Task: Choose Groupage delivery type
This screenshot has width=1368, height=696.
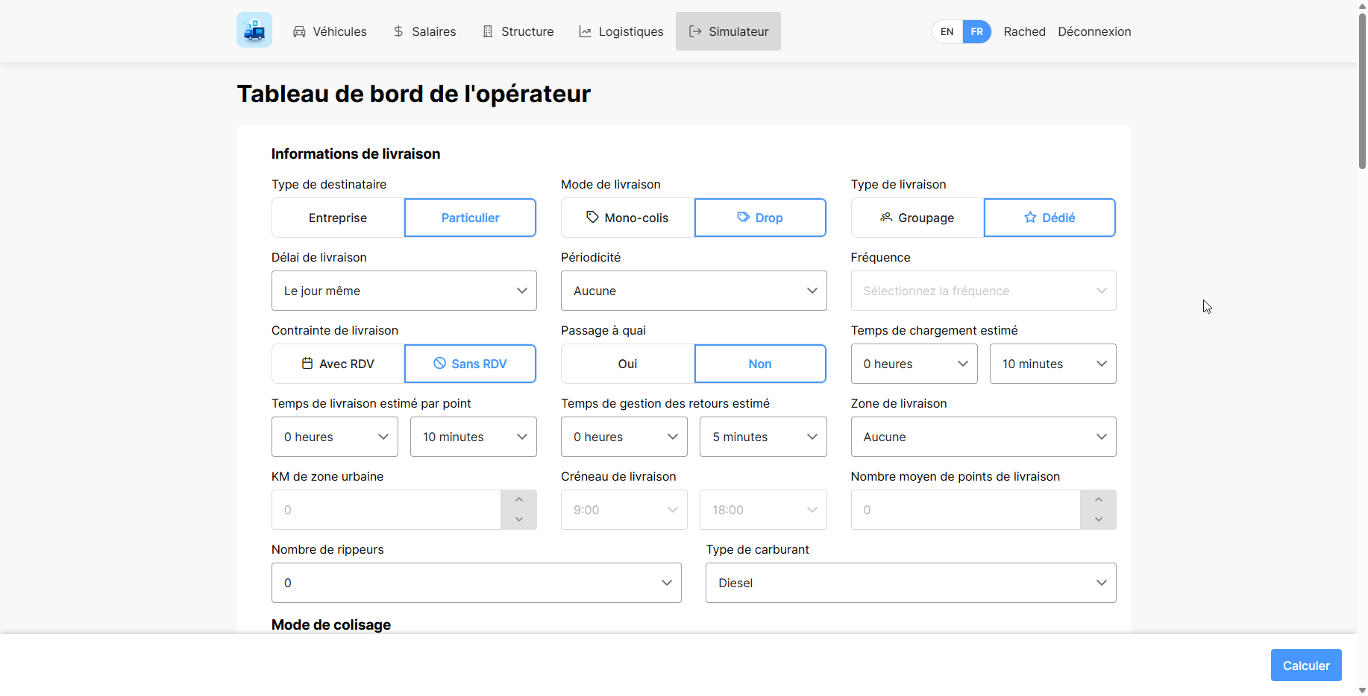Action: [x=917, y=218]
